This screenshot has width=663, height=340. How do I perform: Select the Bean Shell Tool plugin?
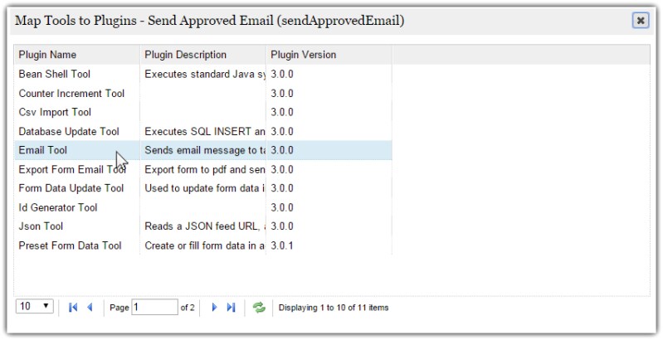(x=203, y=74)
